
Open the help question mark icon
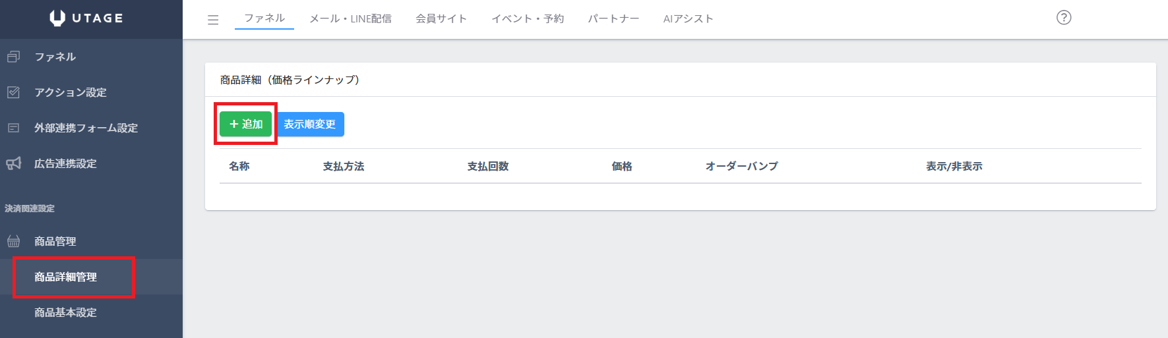pos(1063,18)
